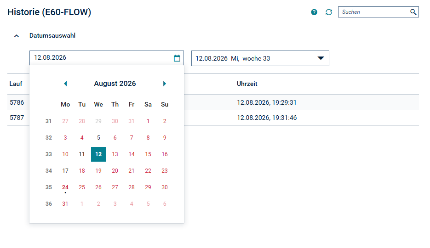430x248 pixels.
Task: Select August 31 in calendar
Action: pos(65,204)
